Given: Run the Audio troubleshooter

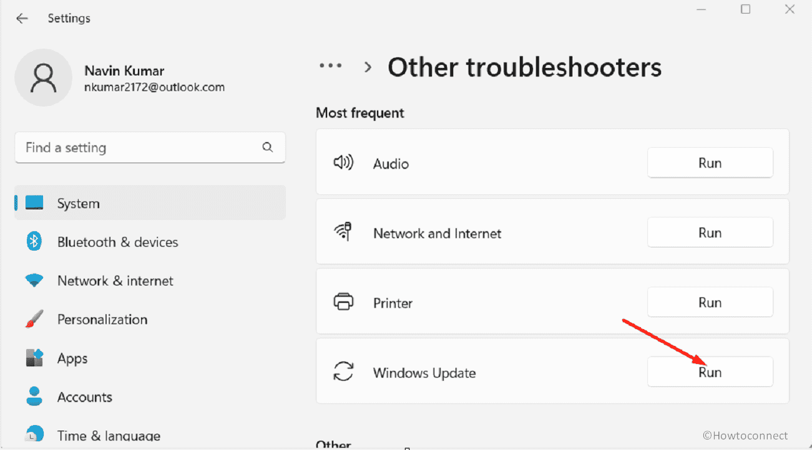Looking at the screenshot, I should (710, 163).
